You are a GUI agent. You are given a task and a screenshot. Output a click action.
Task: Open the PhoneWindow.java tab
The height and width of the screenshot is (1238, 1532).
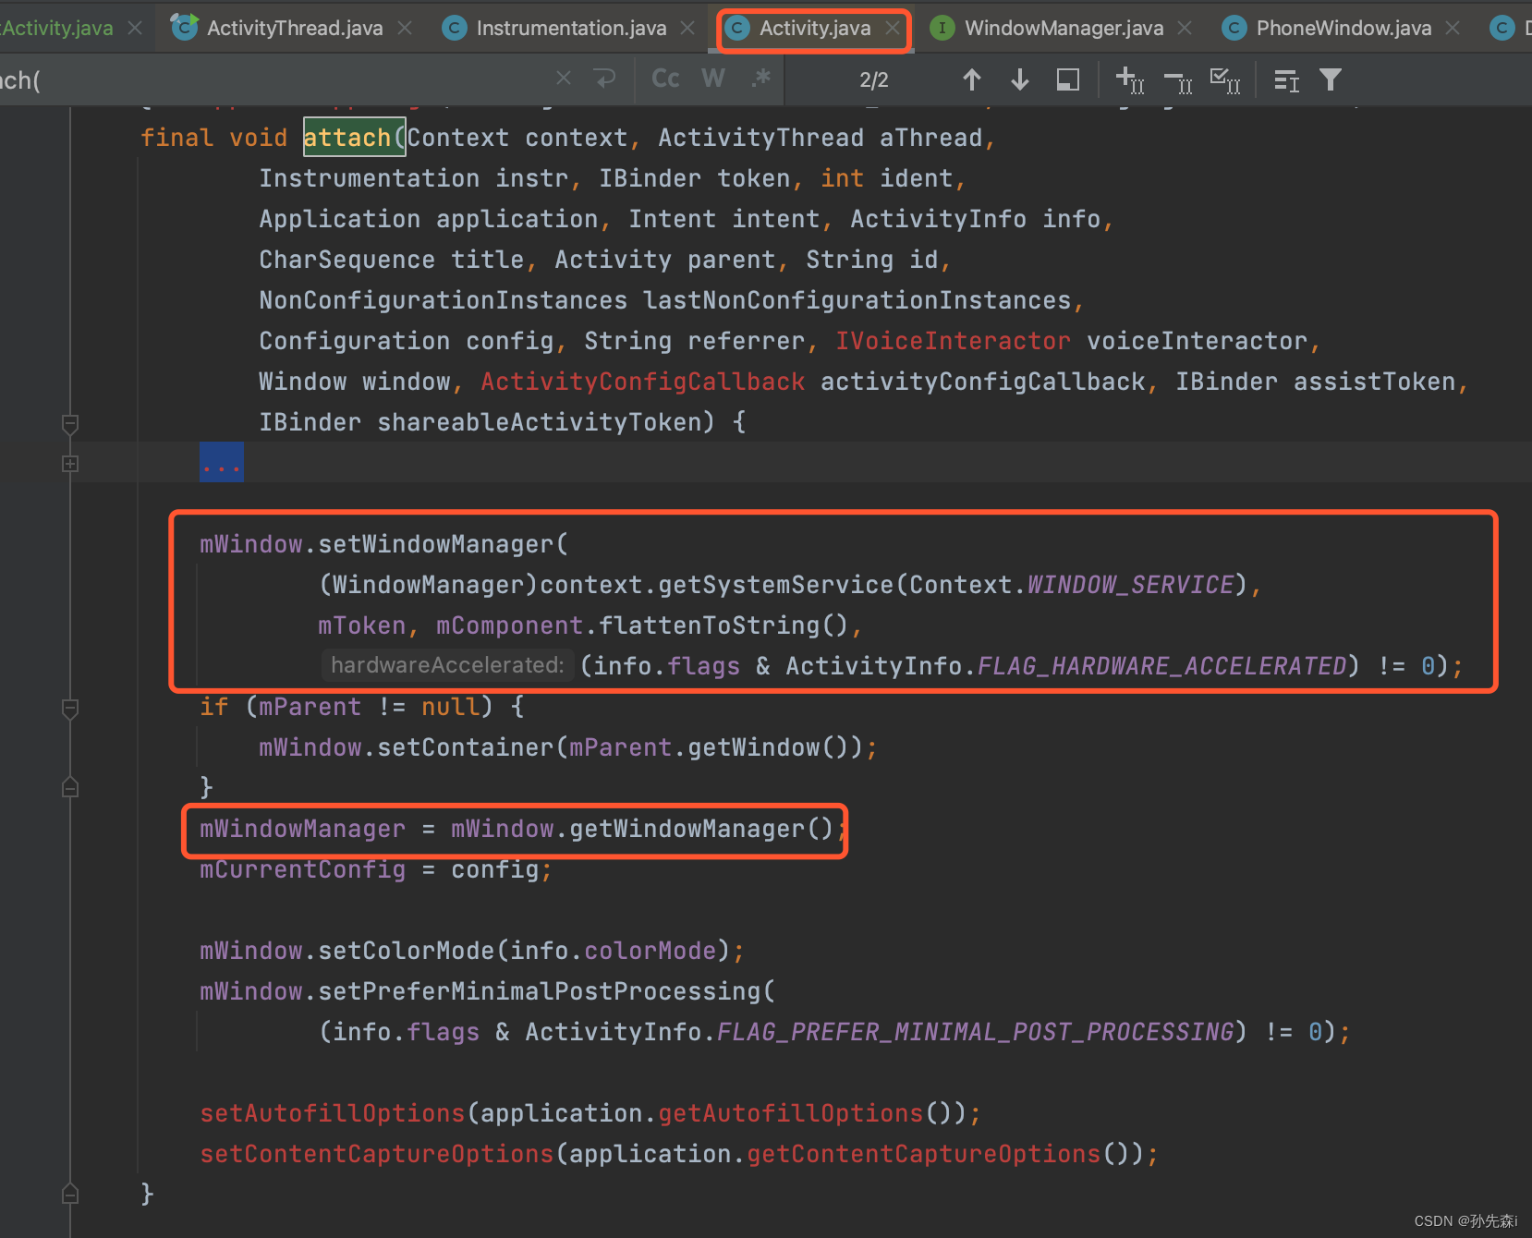pyautogui.click(x=1344, y=28)
